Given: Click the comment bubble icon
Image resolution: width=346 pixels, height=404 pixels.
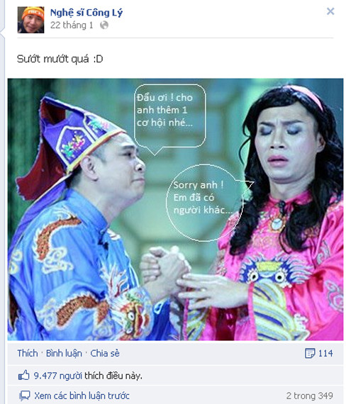Looking at the screenshot, I should 25,395.
